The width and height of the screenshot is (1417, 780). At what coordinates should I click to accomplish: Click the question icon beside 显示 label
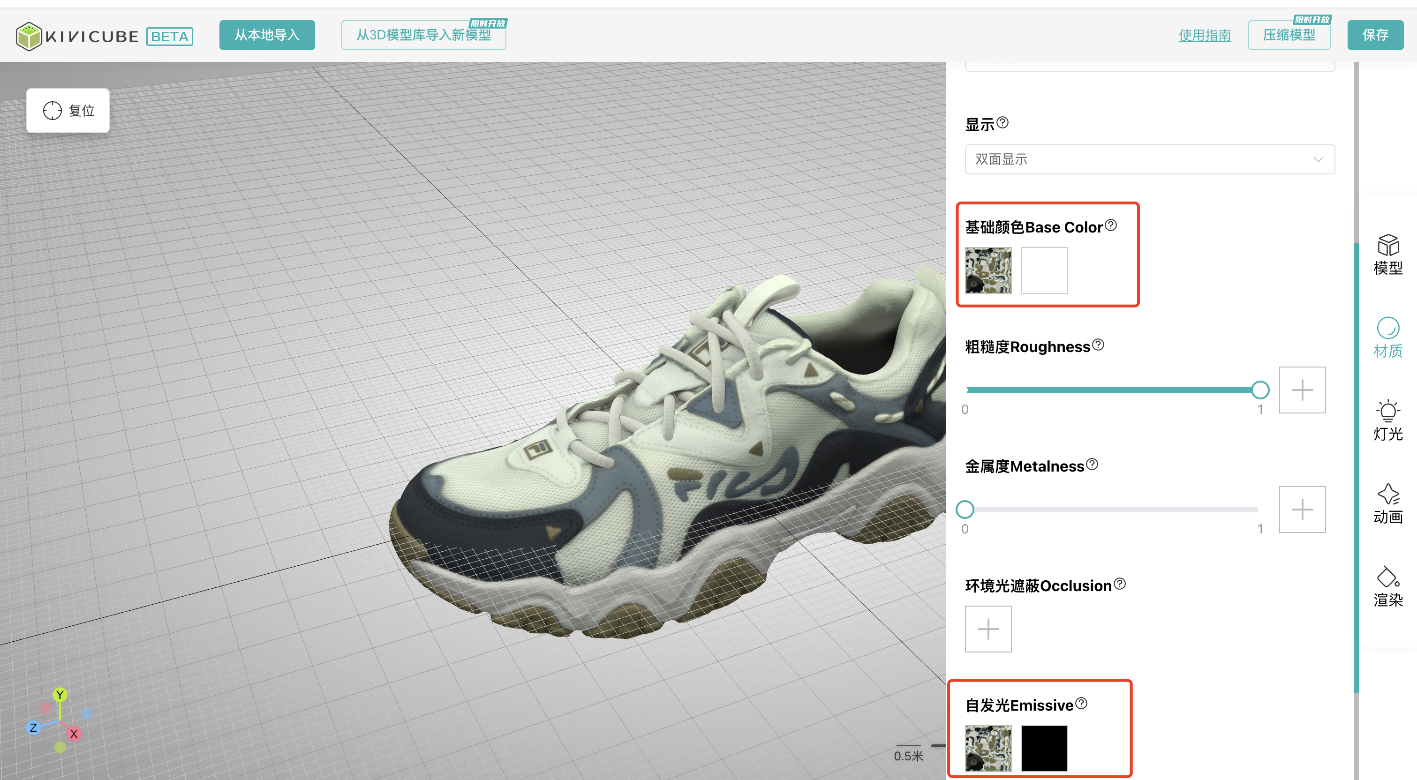pos(1002,122)
